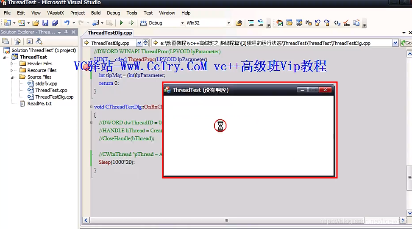Expand the Header Files folder
This screenshot has height=229, width=412.
coord(11,64)
